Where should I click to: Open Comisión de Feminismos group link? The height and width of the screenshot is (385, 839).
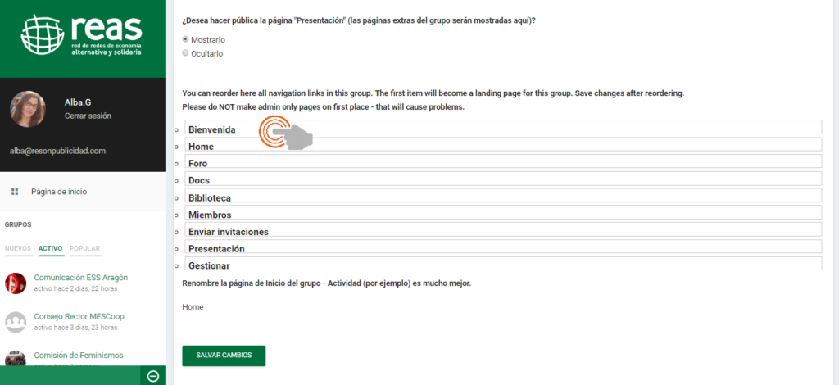click(79, 356)
